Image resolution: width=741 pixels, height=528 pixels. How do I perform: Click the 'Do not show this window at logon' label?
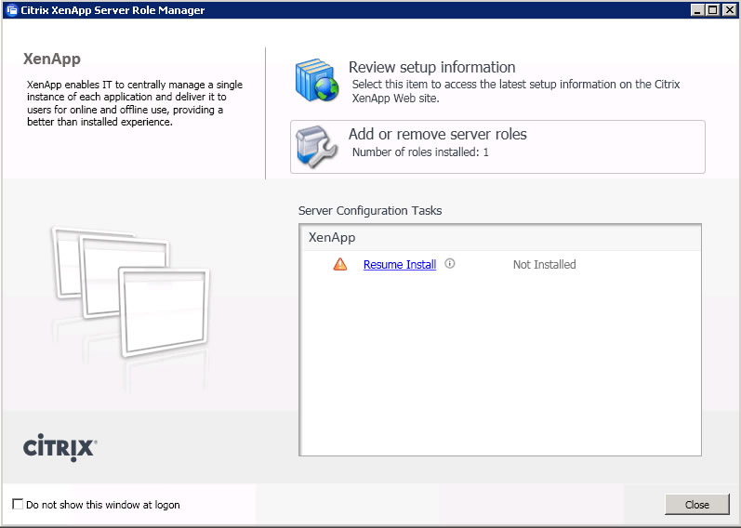(x=102, y=505)
